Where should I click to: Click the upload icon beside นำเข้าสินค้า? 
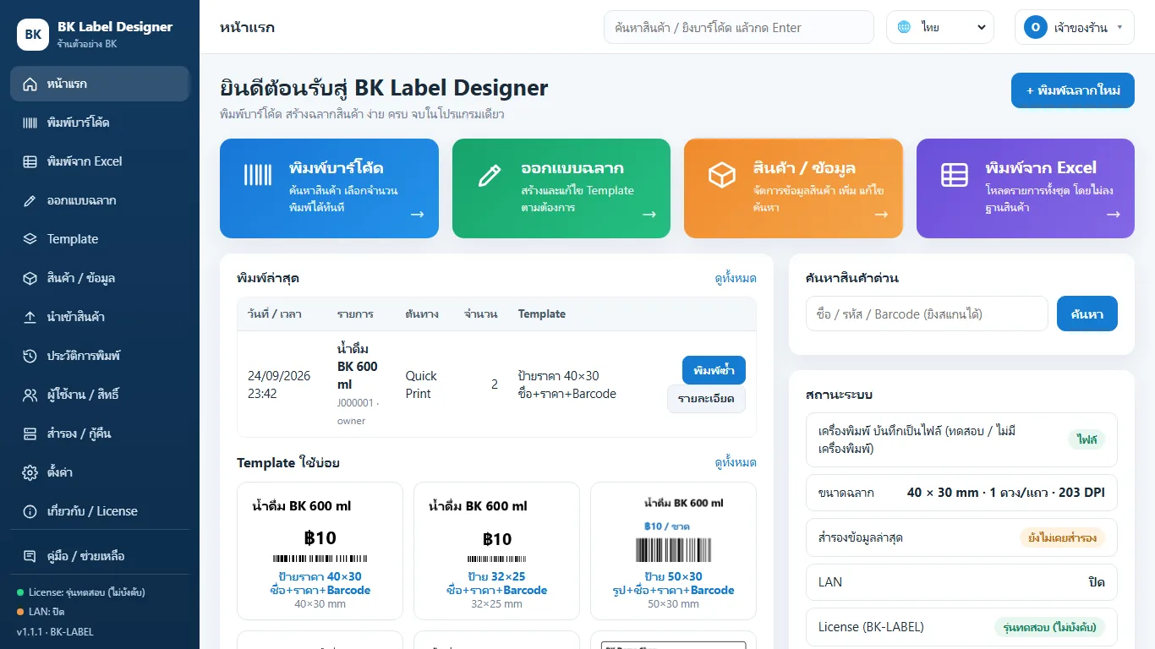click(30, 317)
